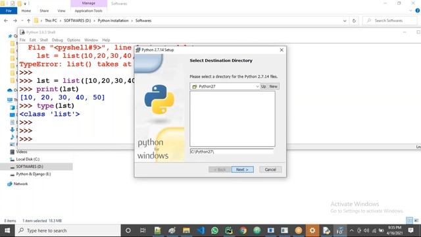
Task: Open WhatsApp from the taskbar
Action: [215, 230]
